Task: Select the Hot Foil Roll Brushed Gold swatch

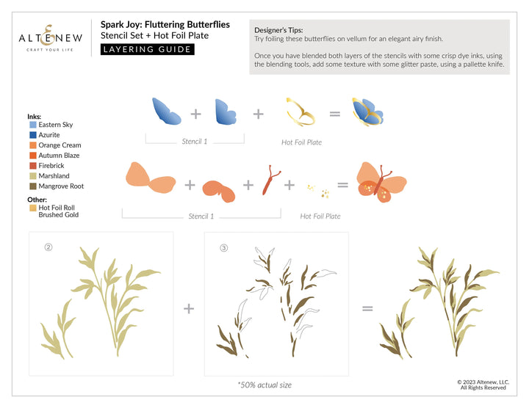Action: coord(33,209)
